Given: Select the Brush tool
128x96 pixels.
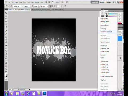Looking at the screenshot, I should pyautogui.click(x=6, y=34).
